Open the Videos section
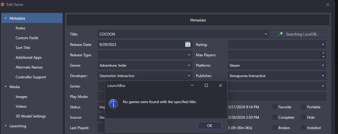This screenshot has width=338, height=134. click(x=21, y=106)
